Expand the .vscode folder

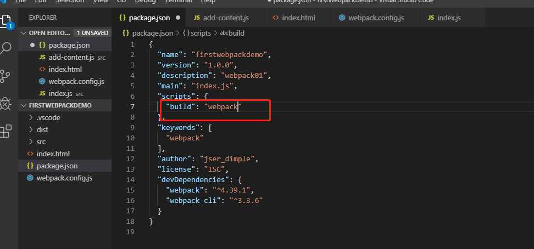[x=48, y=118]
